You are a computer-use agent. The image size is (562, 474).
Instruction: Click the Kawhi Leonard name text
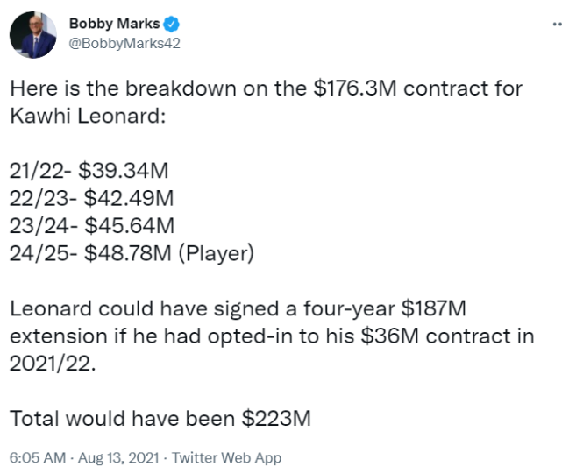(87, 117)
